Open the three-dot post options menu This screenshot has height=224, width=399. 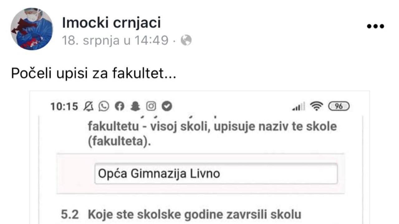click(x=375, y=26)
